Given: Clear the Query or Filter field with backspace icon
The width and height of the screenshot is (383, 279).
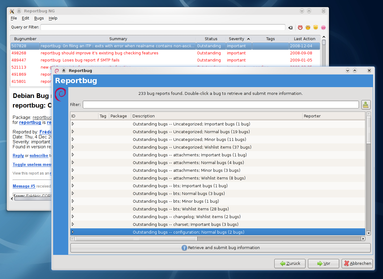Looking at the screenshot, I should 290,27.
